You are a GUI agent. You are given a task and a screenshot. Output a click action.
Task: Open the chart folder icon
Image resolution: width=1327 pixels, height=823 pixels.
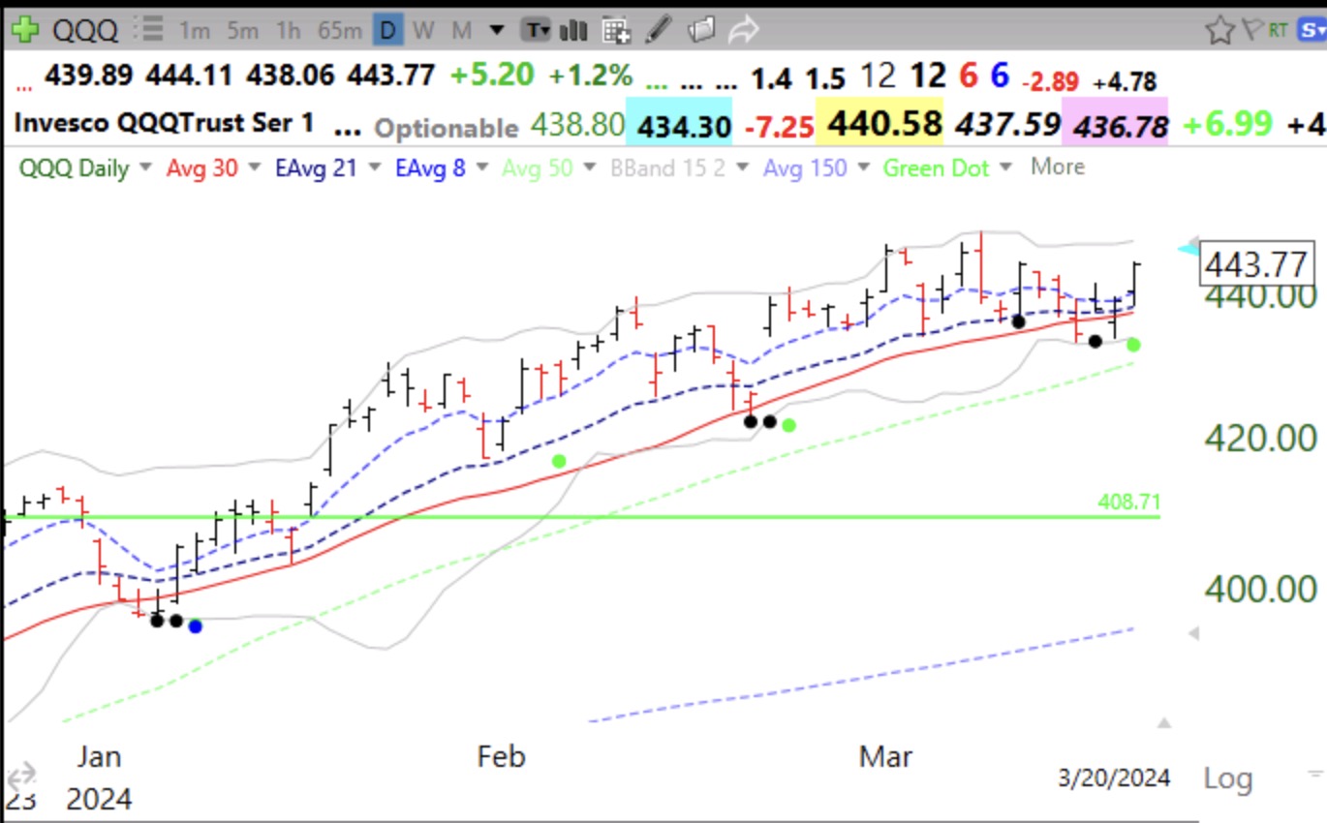point(700,29)
